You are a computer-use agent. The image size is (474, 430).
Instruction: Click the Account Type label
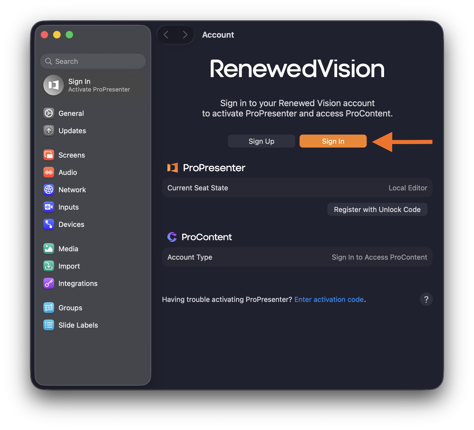tap(190, 257)
